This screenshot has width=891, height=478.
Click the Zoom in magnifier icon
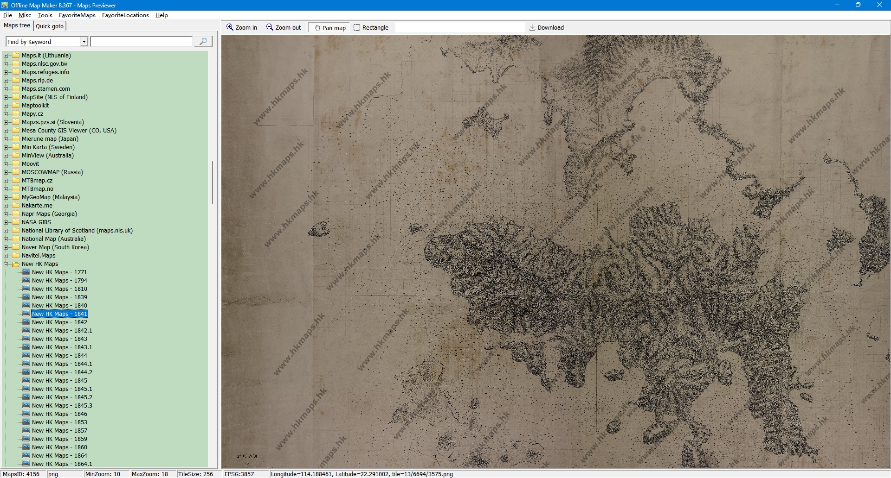[x=230, y=27]
